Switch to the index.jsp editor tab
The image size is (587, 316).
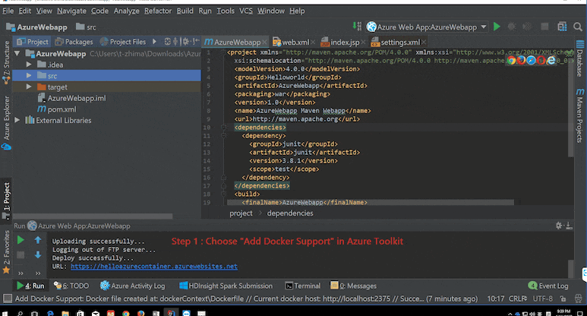344,42
